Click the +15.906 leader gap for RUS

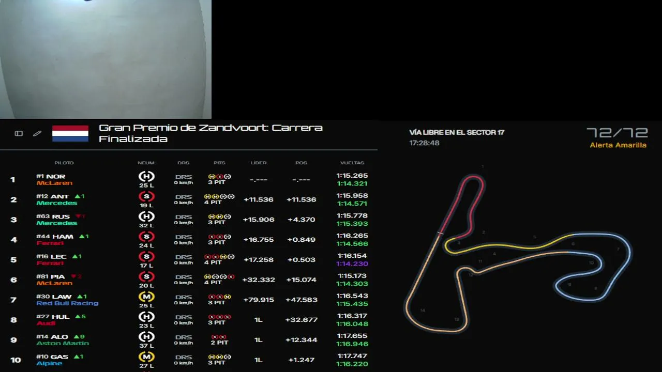coord(259,220)
